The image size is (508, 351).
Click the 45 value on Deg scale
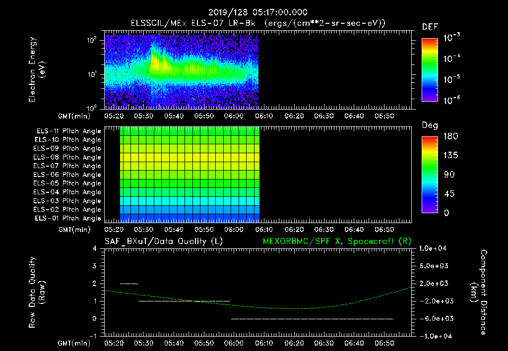pyautogui.click(x=449, y=194)
